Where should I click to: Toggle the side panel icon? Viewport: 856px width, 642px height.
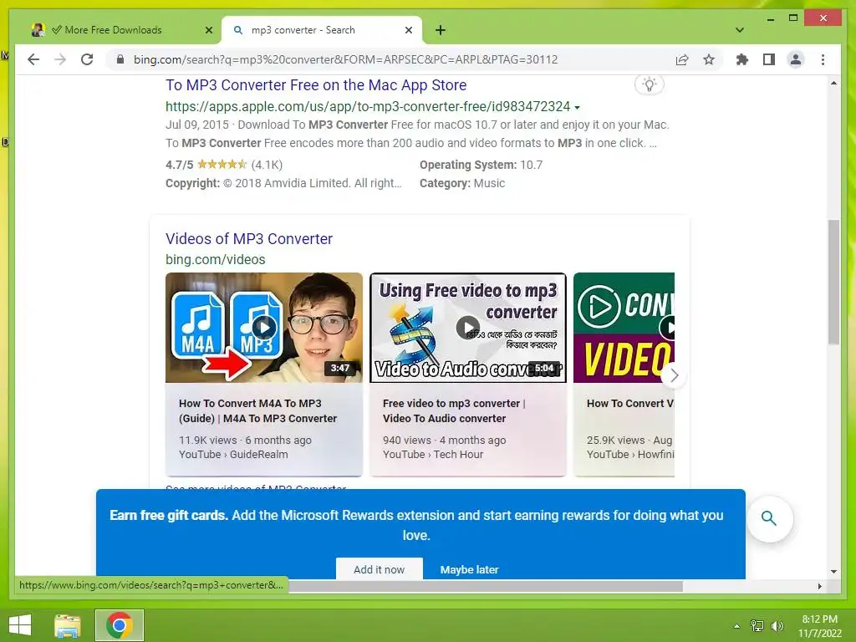click(769, 59)
